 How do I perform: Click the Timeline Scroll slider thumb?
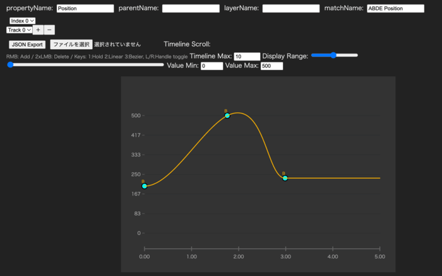coord(10,65)
